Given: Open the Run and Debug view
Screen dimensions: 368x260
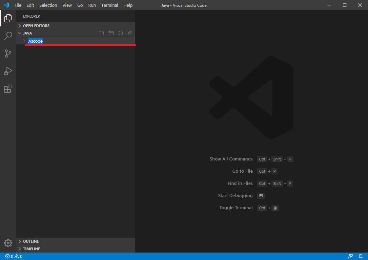Looking at the screenshot, I should 8,71.
